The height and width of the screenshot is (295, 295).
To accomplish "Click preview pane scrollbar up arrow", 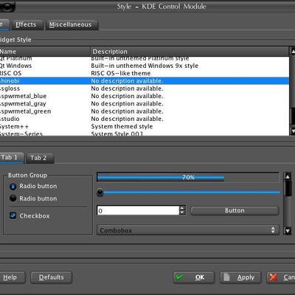I will (x=288, y=176).
